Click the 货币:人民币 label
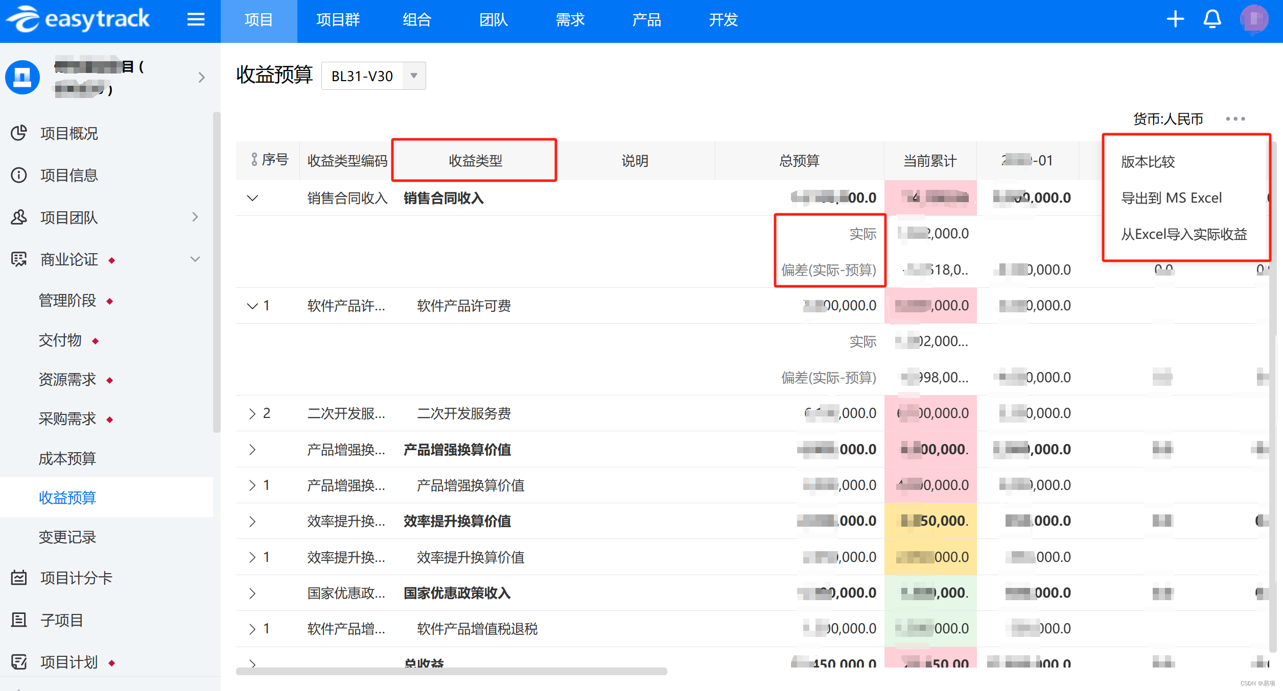 1168,119
